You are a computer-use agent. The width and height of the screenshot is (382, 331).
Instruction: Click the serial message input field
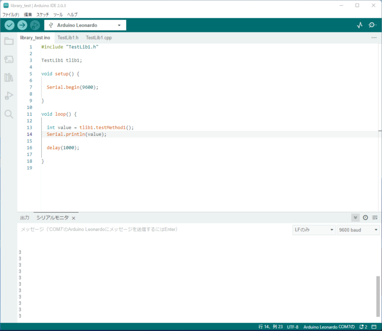click(x=149, y=230)
